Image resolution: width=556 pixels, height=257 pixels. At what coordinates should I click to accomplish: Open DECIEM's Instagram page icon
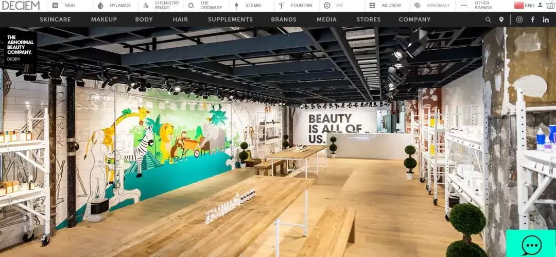519,20
